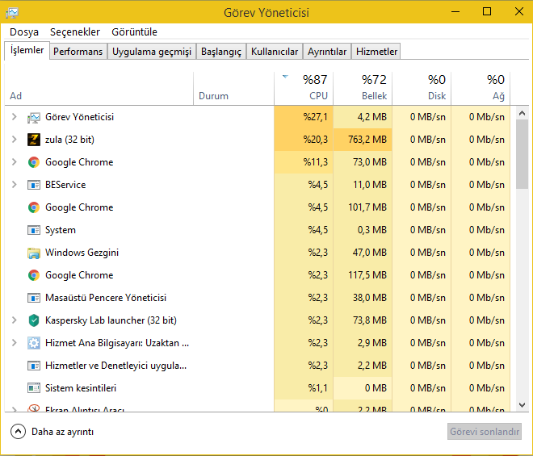
Task: Sort processes by Bellek column header
Action: pyautogui.click(x=363, y=87)
